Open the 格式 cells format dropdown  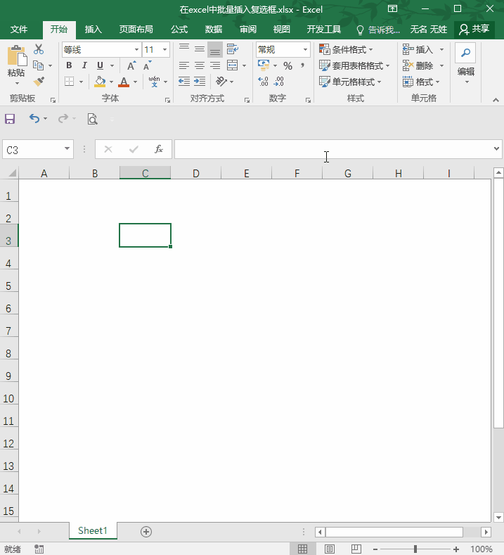[x=421, y=82]
